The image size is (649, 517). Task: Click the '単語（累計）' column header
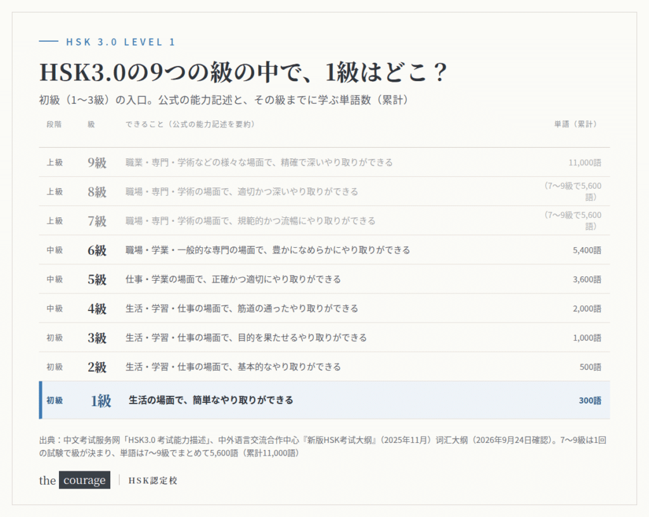pos(575,124)
